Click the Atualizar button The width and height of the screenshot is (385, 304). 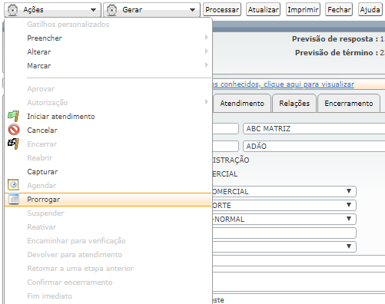click(x=263, y=10)
